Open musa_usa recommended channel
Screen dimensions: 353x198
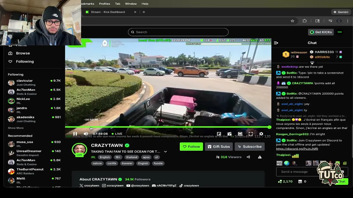[34, 144]
